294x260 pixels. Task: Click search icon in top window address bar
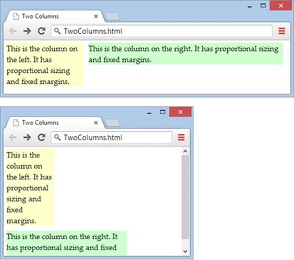57,31
